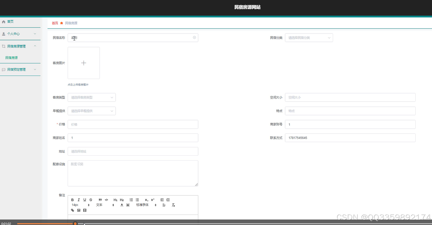This screenshot has height=225, width=432.
Task: Apply Heading 2 style
Action: click(x=122, y=200)
